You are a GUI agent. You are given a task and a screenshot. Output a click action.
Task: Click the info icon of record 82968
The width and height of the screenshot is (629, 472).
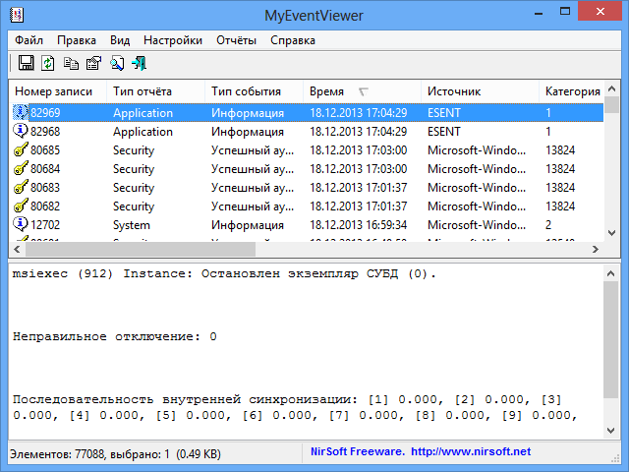point(21,131)
